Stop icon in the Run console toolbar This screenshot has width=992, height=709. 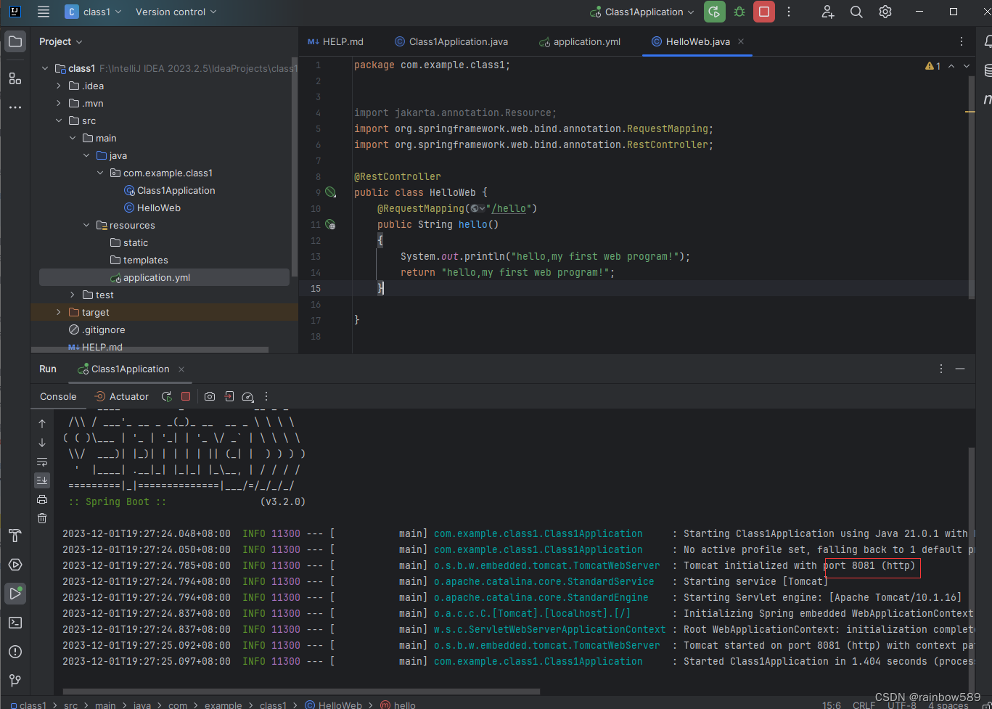pos(186,396)
